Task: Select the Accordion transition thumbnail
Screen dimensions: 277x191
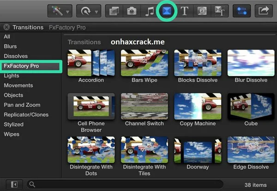Action: (x=91, y=63)
